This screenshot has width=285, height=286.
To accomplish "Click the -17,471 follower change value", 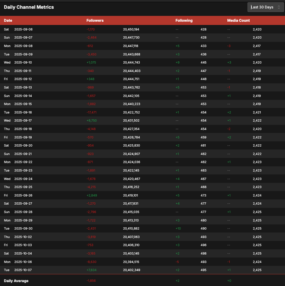I will click(91, 112).
